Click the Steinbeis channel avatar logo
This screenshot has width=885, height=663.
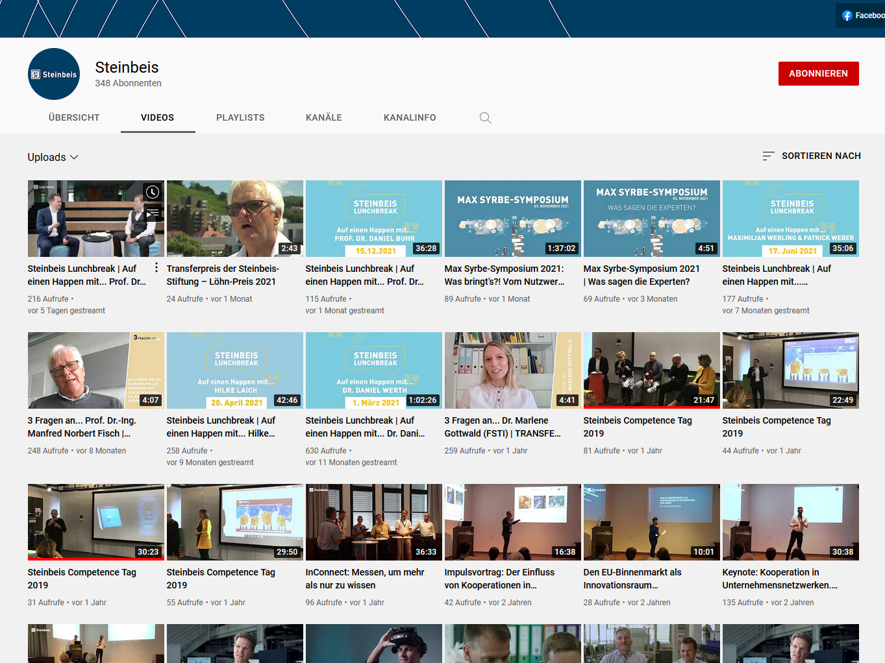click(54, 74)
